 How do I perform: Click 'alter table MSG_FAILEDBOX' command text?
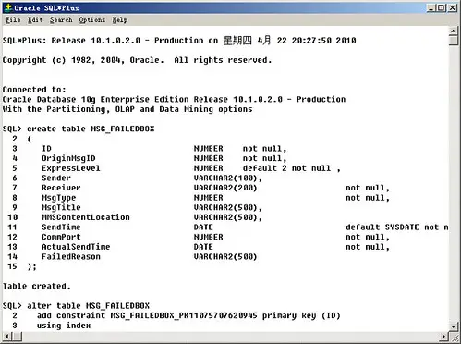point(88,306)
